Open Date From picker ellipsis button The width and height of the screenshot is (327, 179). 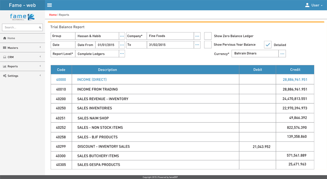122,45
